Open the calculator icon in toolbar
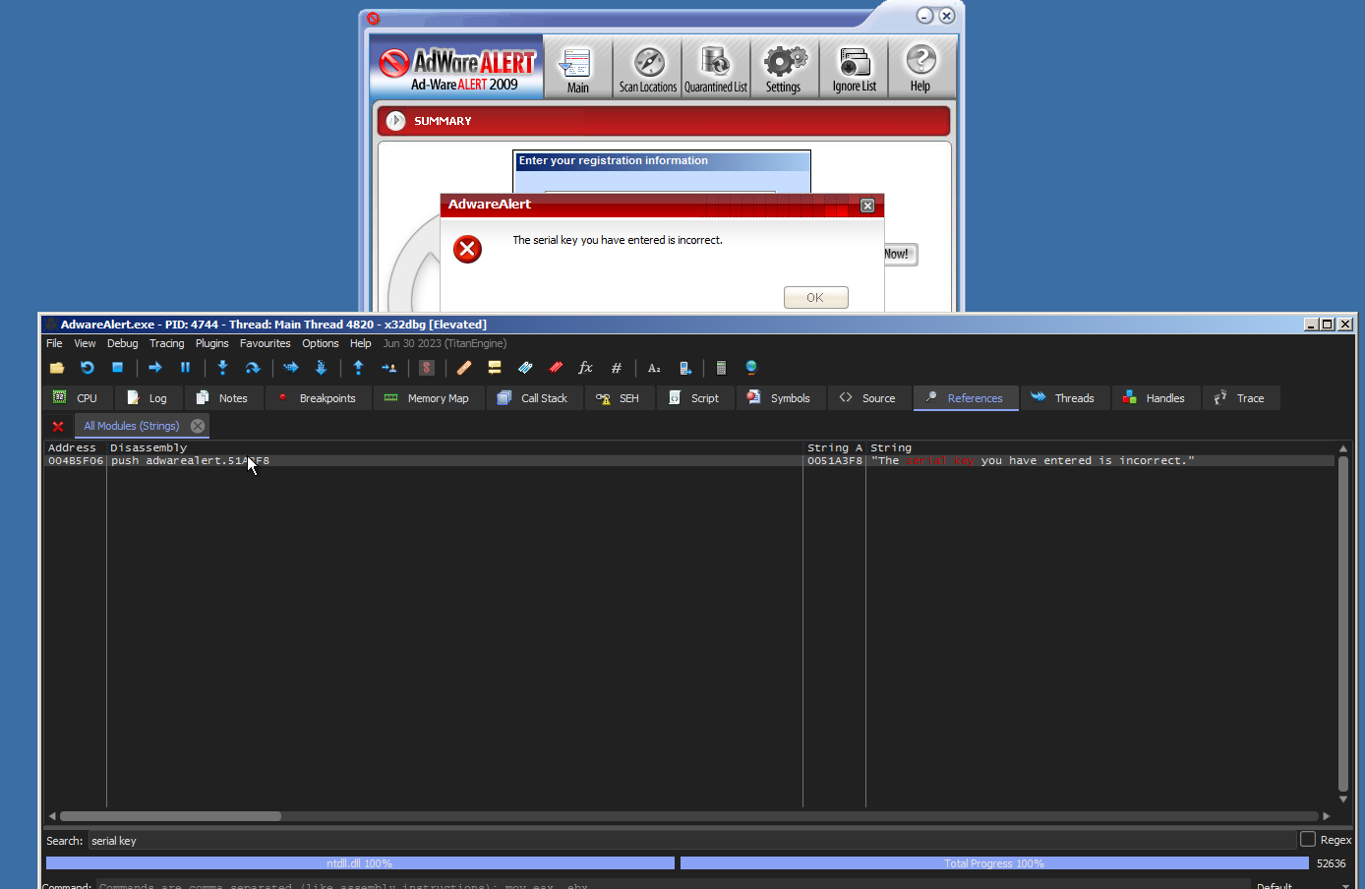This screenshot has height=889, width=1365. [x=721, y=368]
